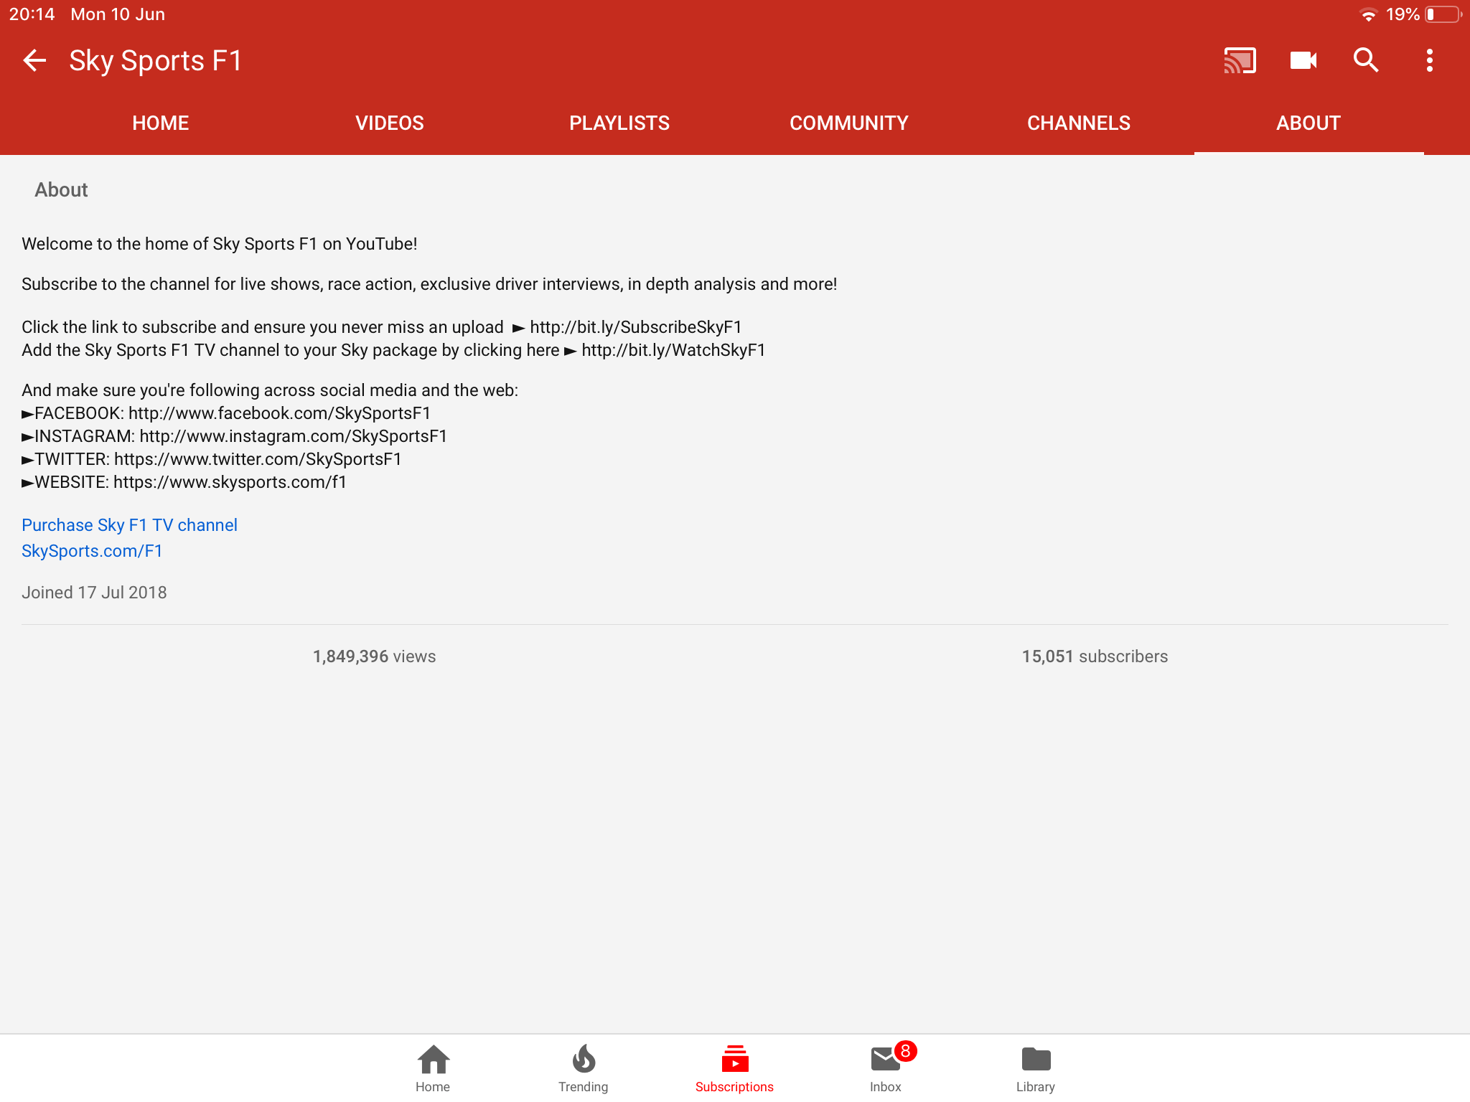Tap the Mon 10 Jun date in status bar

[x=118, y=14]
